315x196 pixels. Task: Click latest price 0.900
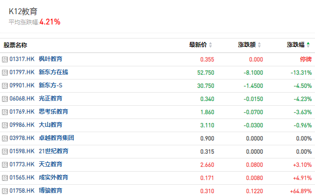208,138
